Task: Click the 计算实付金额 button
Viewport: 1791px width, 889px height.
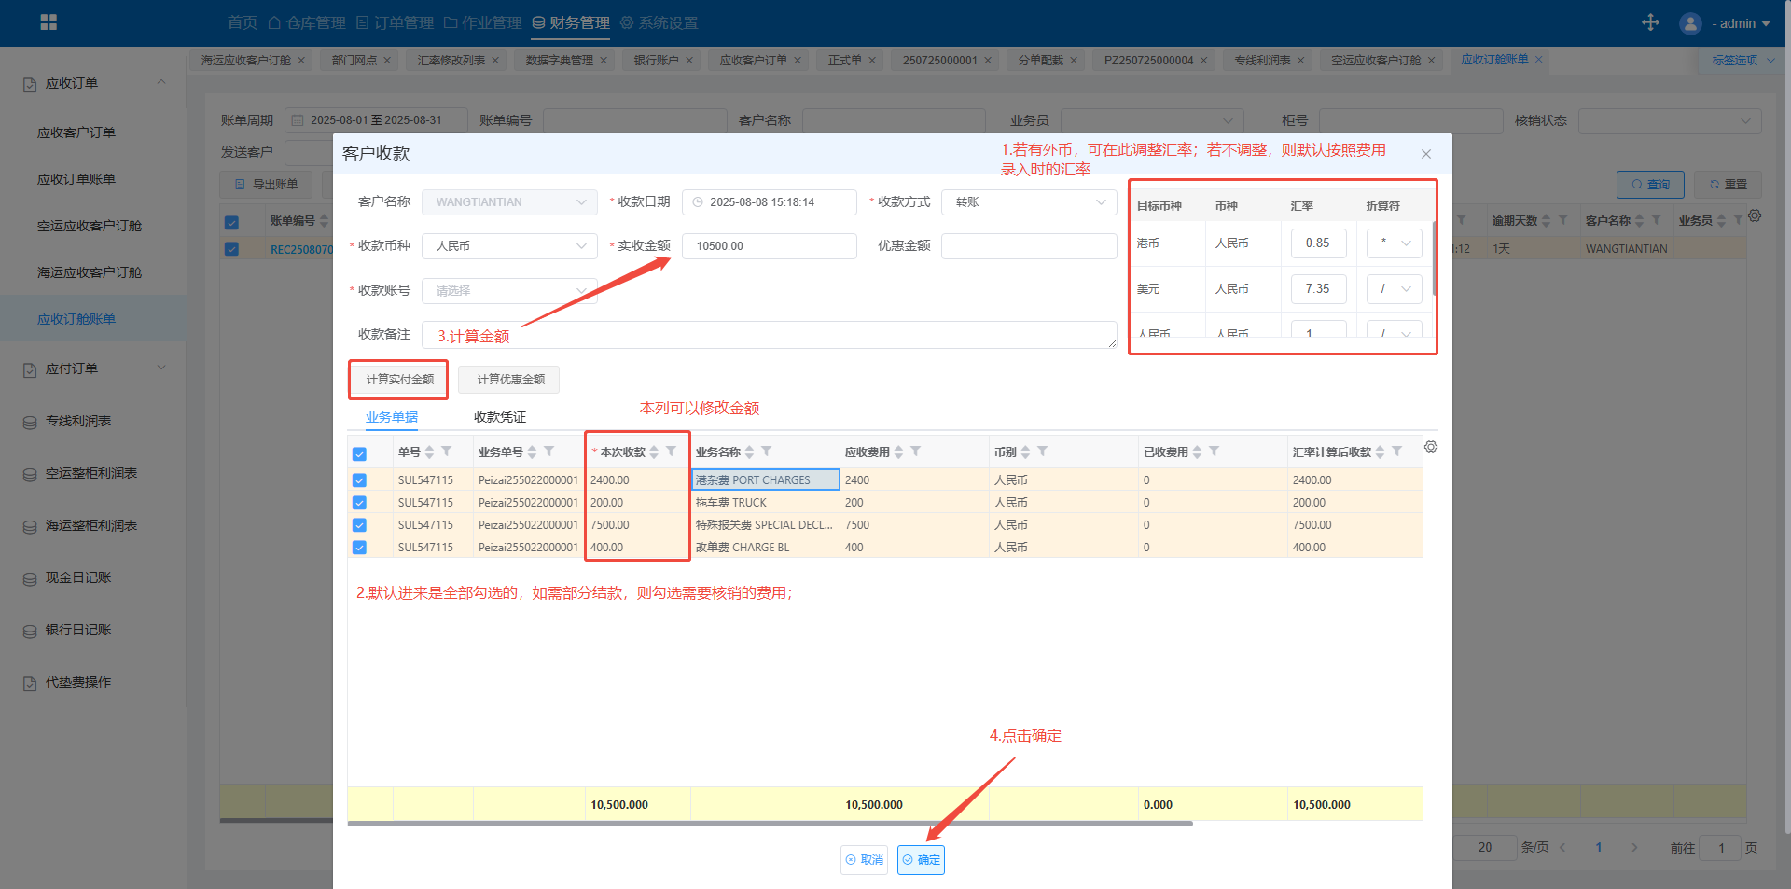Action: 399,380
